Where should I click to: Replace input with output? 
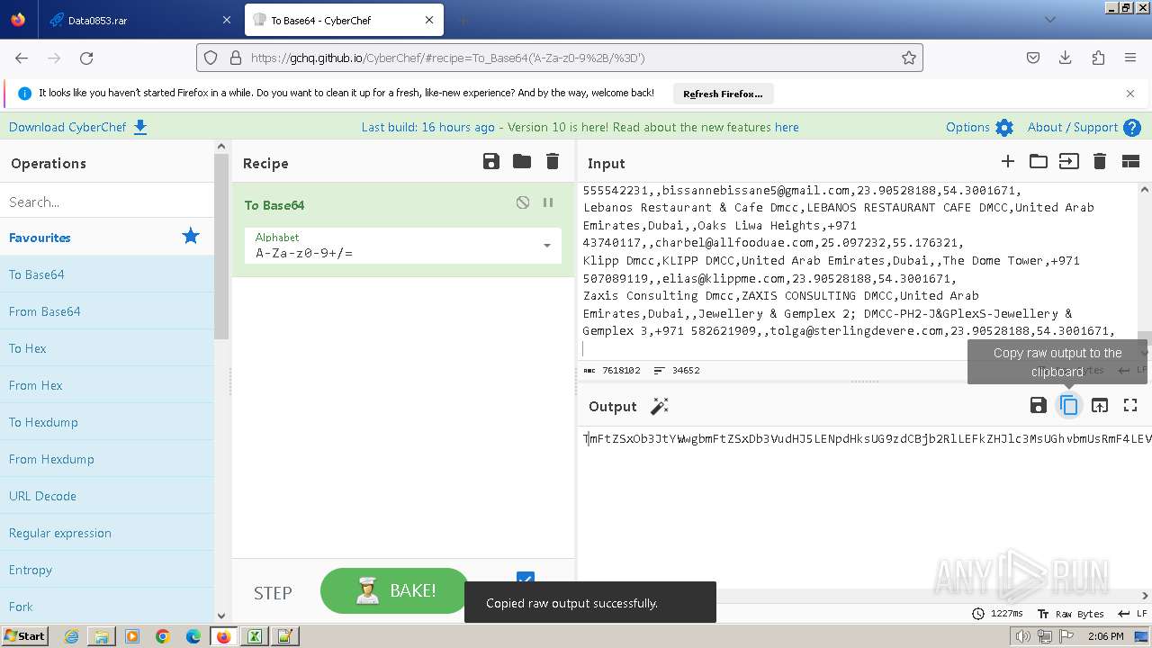pos(1100,405)
